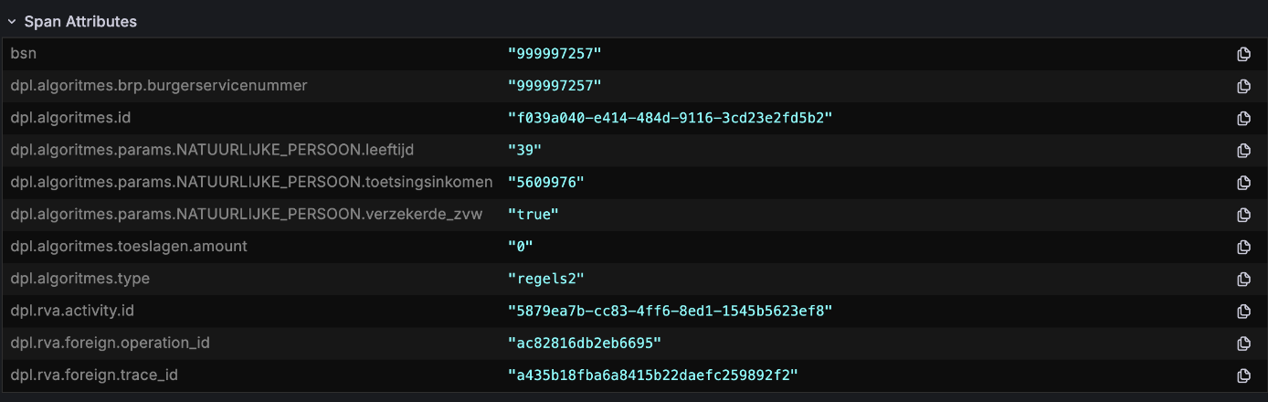The width and height of the screenshot is (1268, 402).
Task: Collapse the Span Attributes section
Action: click(12, 21)
